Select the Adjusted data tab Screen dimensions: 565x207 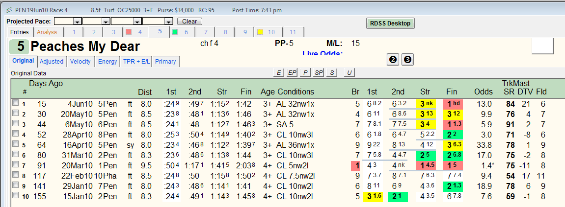coord(52,62)
